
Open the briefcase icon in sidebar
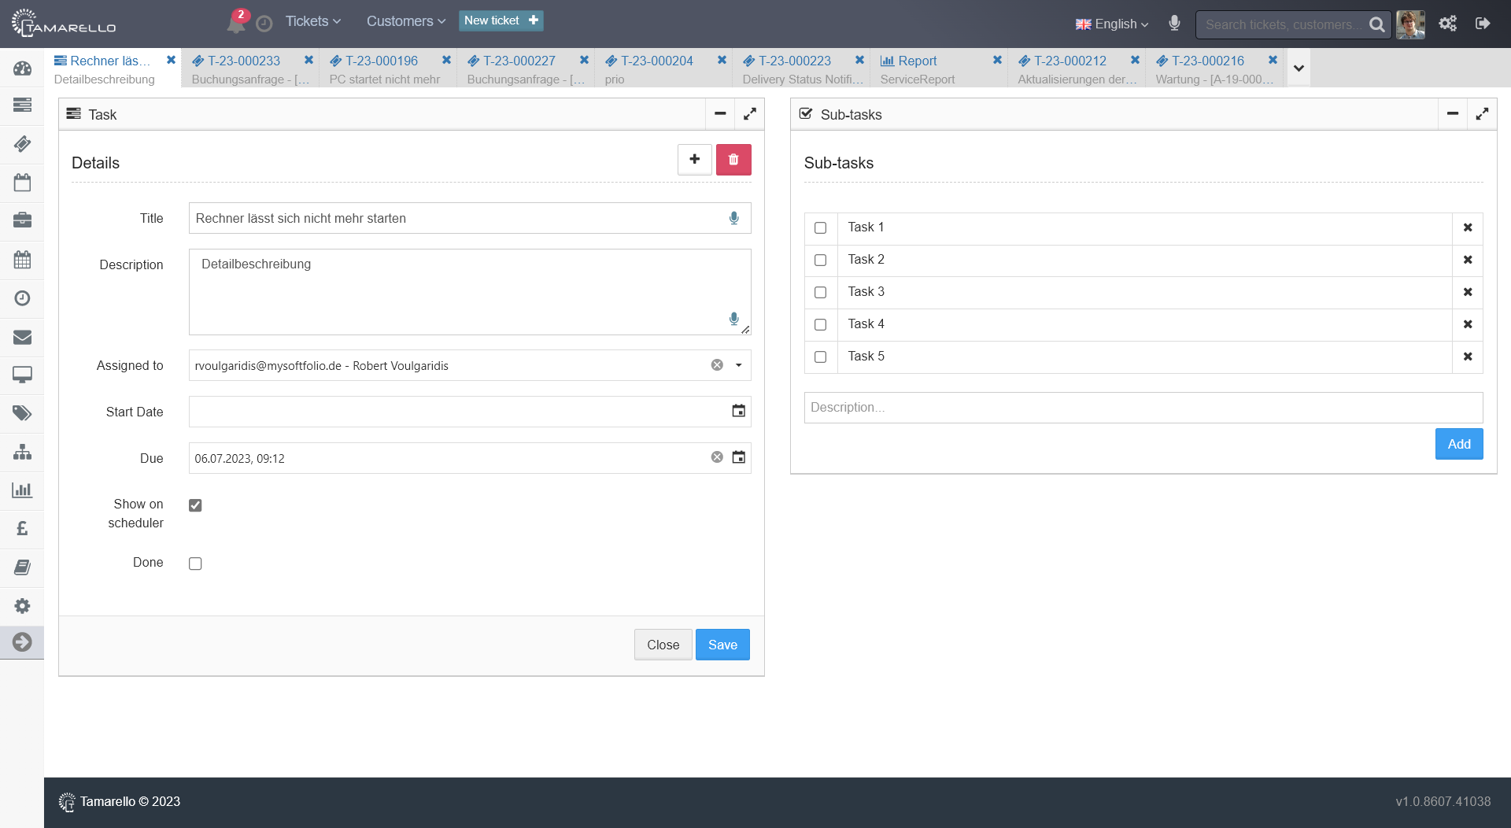pos(22,220)
